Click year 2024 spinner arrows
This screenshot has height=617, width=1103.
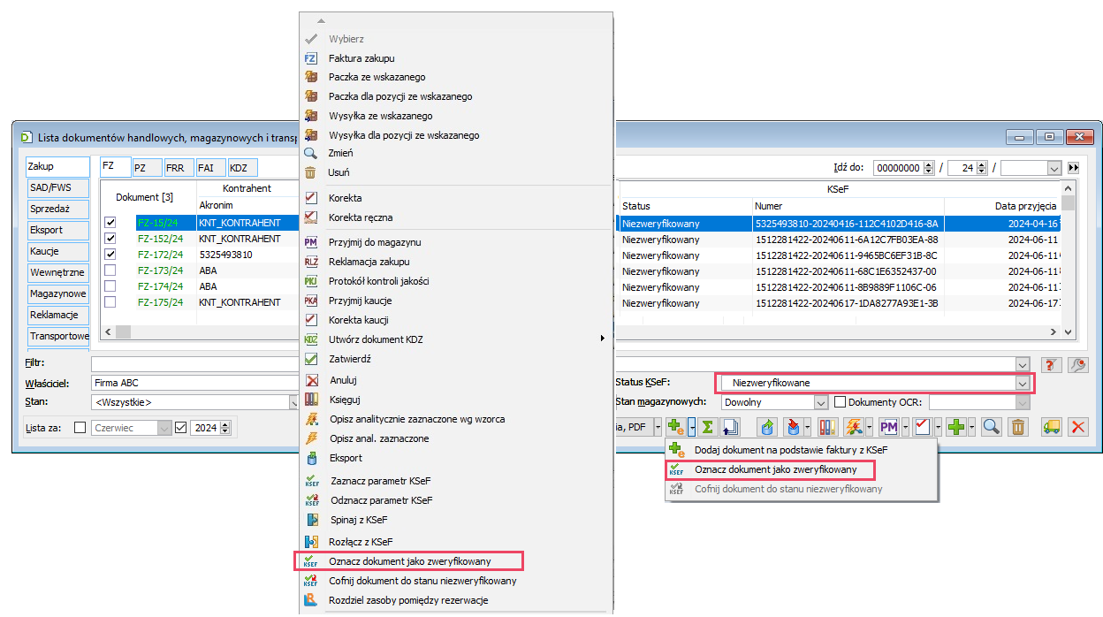click(225, 428)
